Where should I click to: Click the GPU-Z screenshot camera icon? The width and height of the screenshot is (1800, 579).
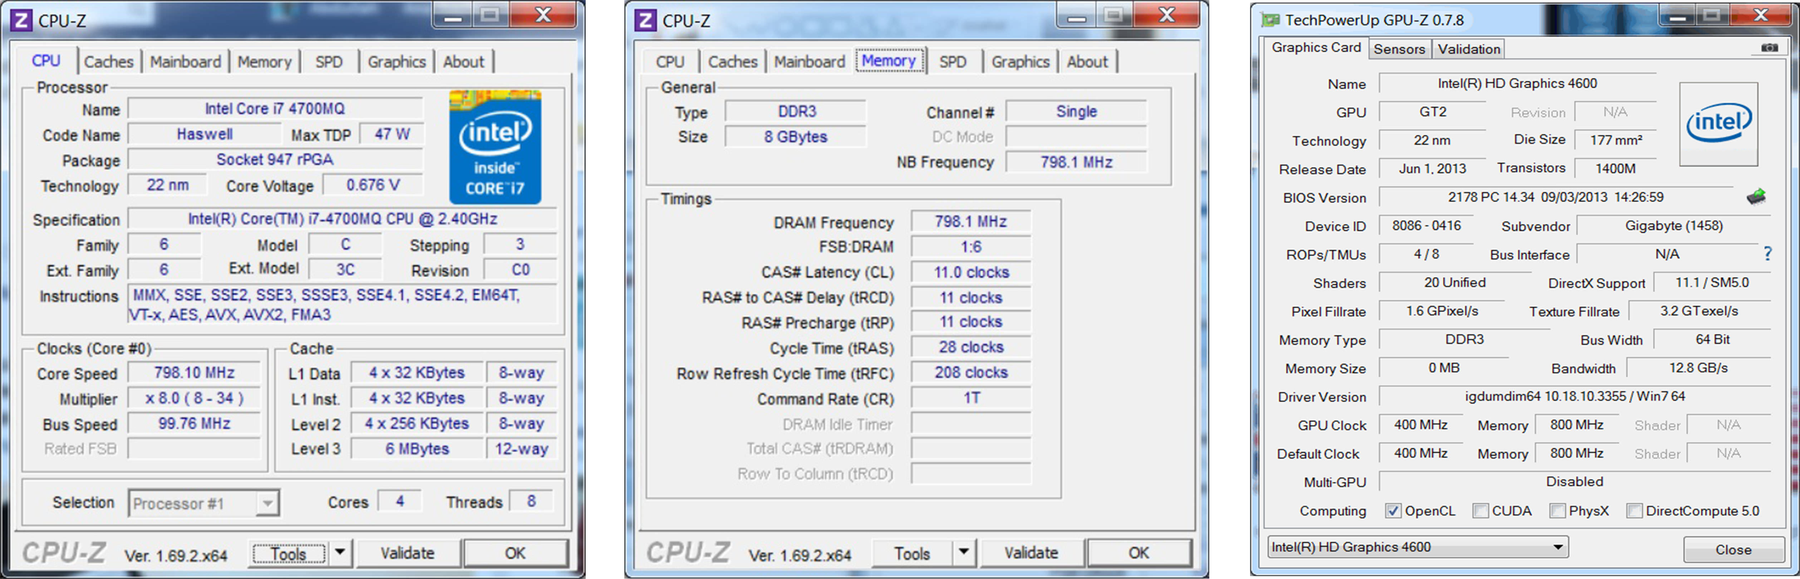1769,48
